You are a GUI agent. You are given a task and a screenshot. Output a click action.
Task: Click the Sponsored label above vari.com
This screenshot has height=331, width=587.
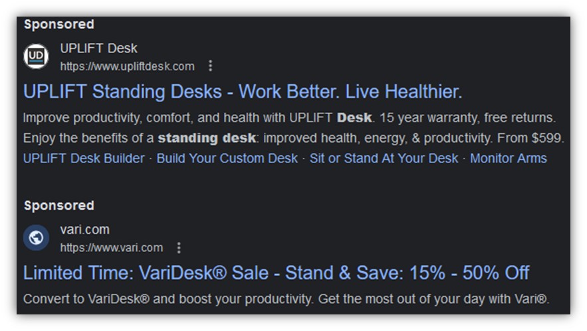coord(59,206)
